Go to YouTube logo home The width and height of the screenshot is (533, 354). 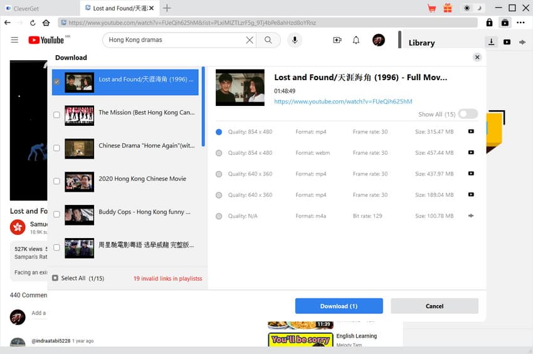46,40
